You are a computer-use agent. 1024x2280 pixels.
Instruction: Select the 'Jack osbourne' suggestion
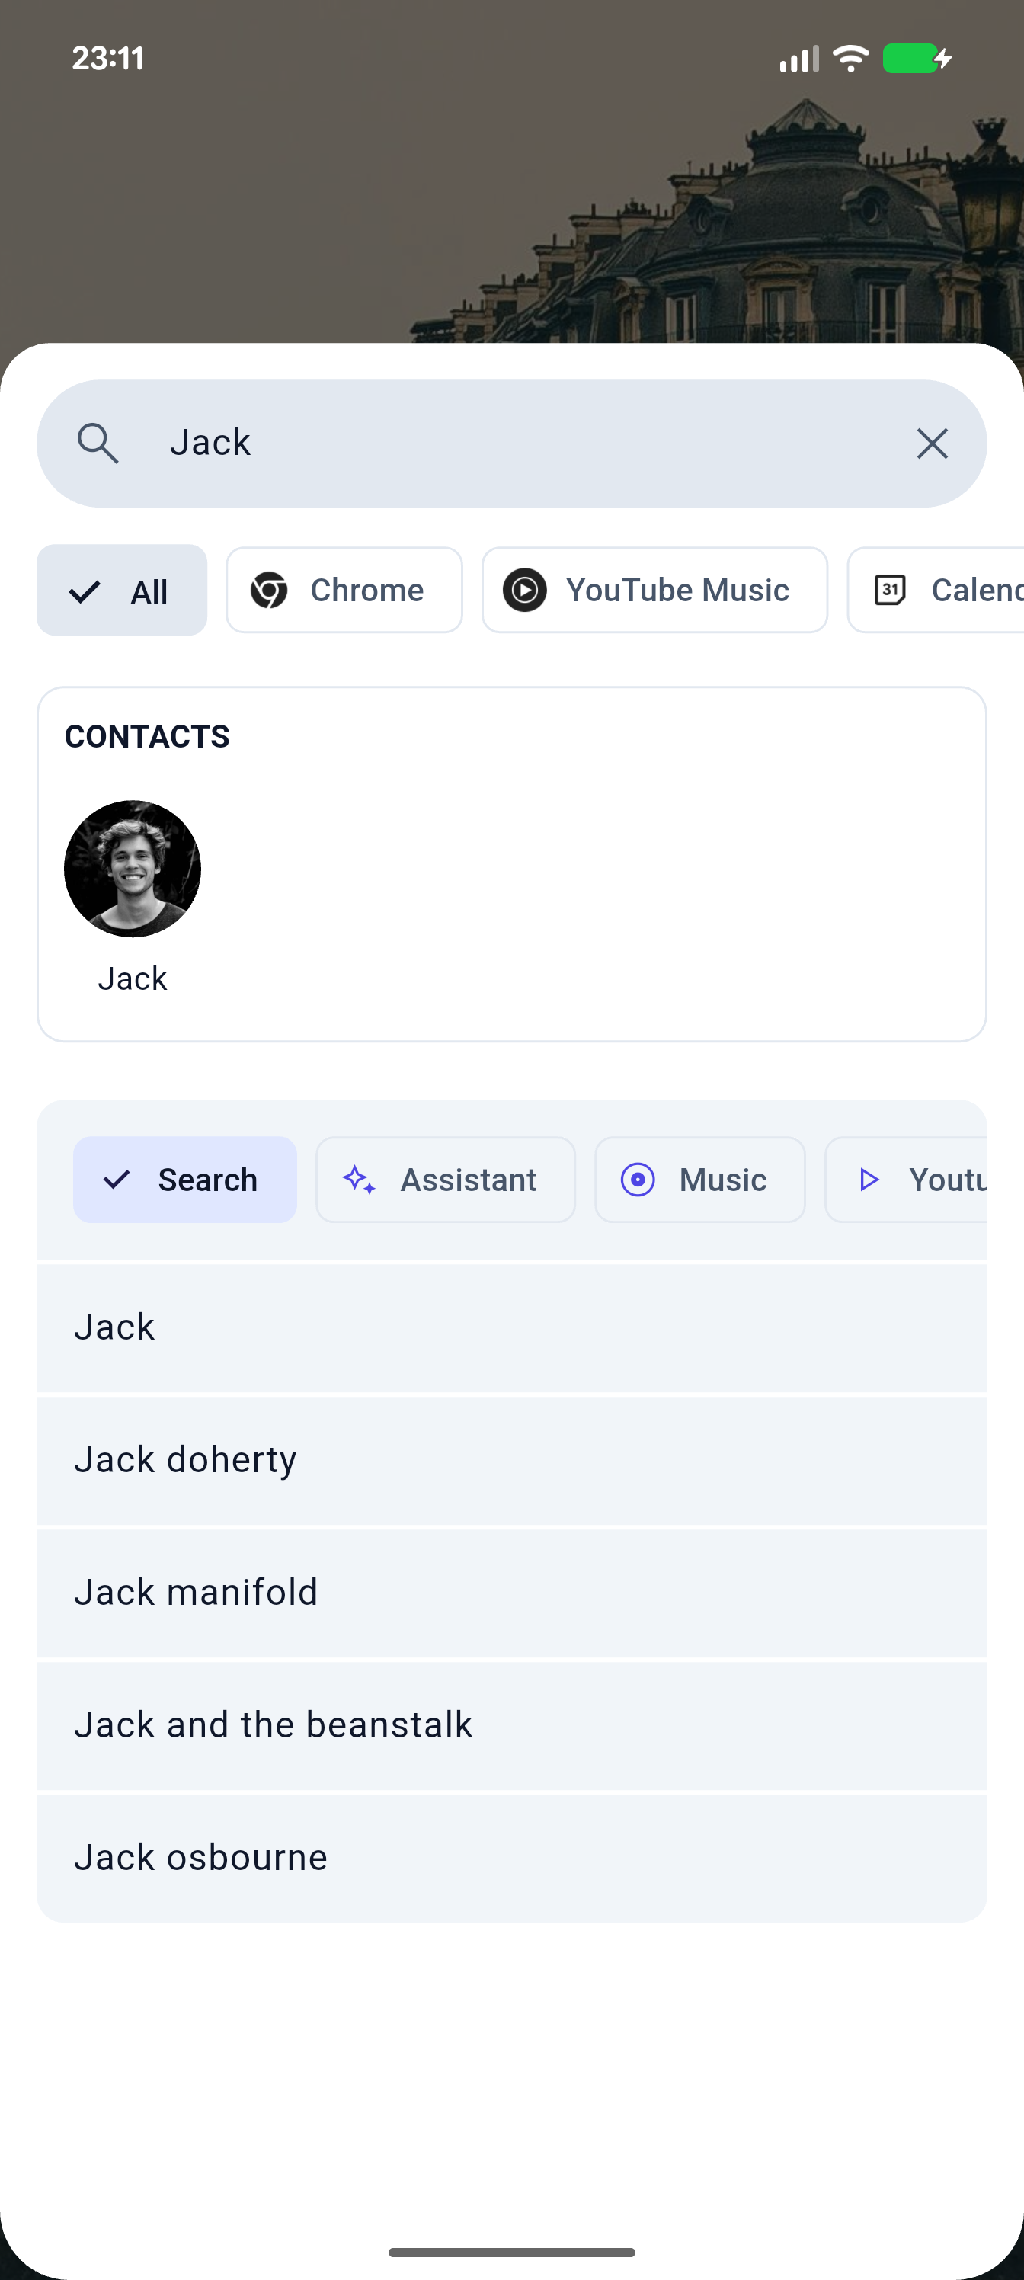coord(511,1858)
